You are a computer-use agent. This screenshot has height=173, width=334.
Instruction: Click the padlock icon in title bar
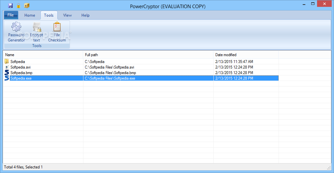tap(19, 6)
